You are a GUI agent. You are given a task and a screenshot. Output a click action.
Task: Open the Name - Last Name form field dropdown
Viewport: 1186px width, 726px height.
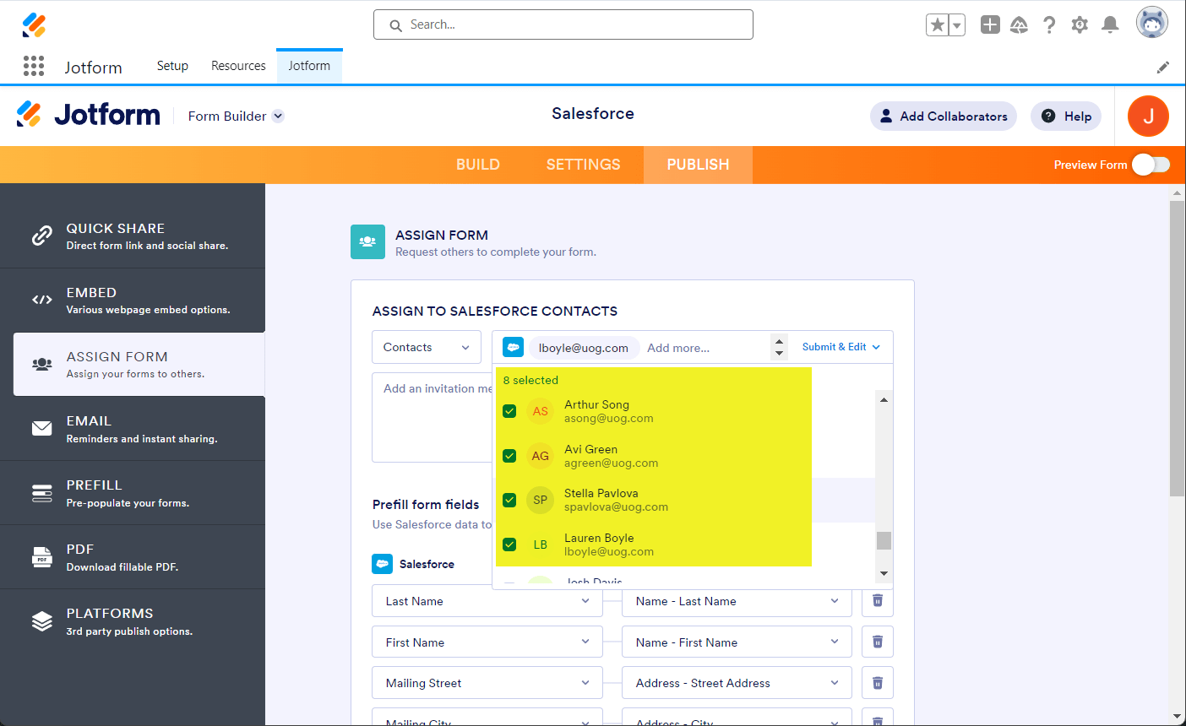pyautogui.click(x=737, y=601)
